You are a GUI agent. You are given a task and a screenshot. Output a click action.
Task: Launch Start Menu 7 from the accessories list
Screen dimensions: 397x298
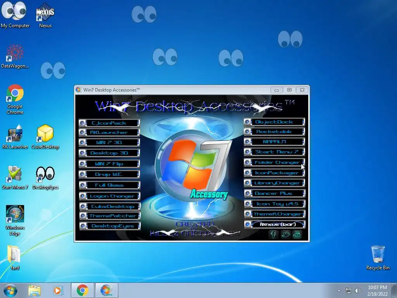(274, 152)
